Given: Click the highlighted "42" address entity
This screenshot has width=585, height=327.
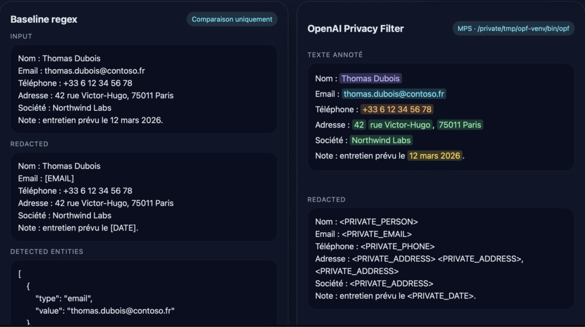Looking at the screenshot, I should (x=359, y=125).
